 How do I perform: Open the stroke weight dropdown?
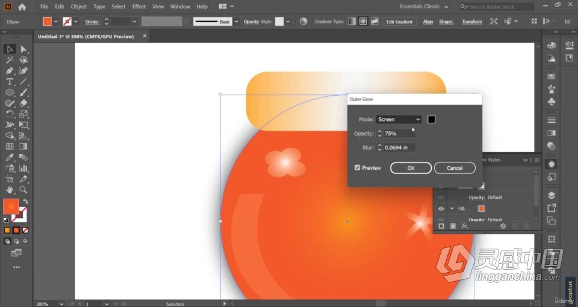134,22
